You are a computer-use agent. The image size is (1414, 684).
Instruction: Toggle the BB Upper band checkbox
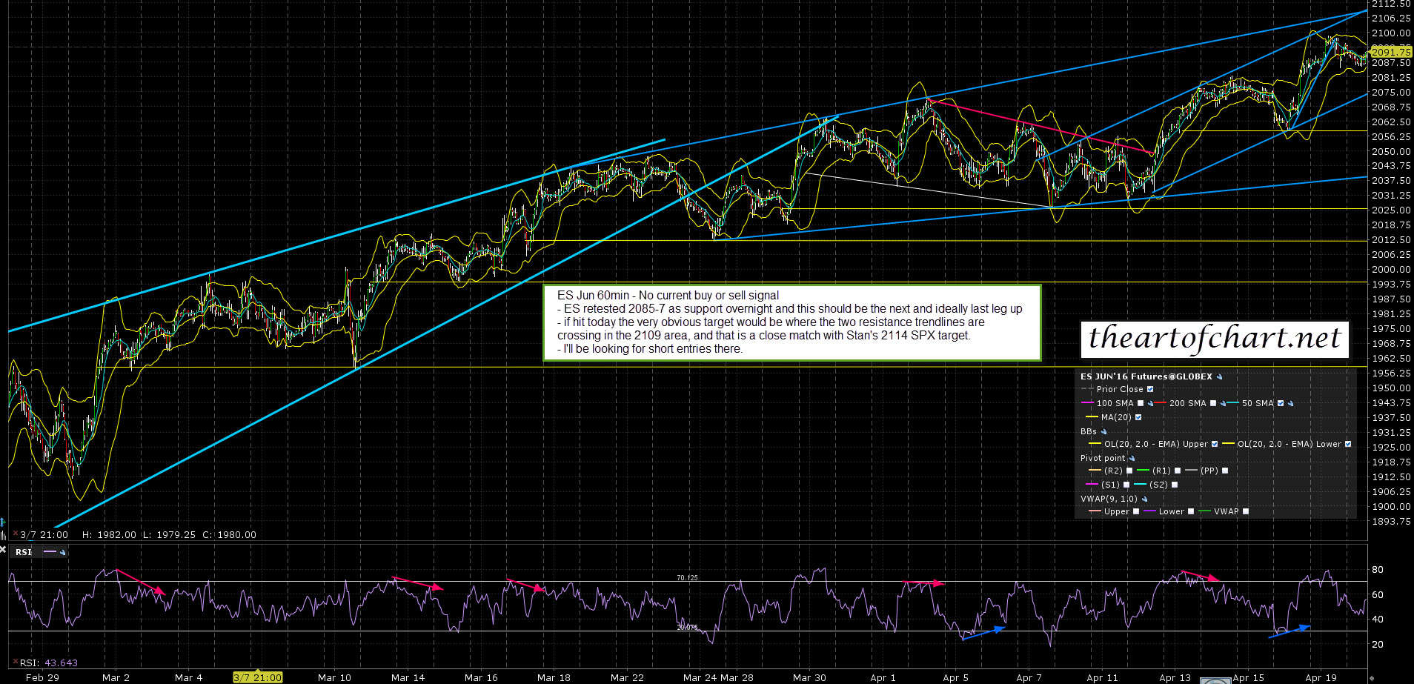(x=1214, y=445)
